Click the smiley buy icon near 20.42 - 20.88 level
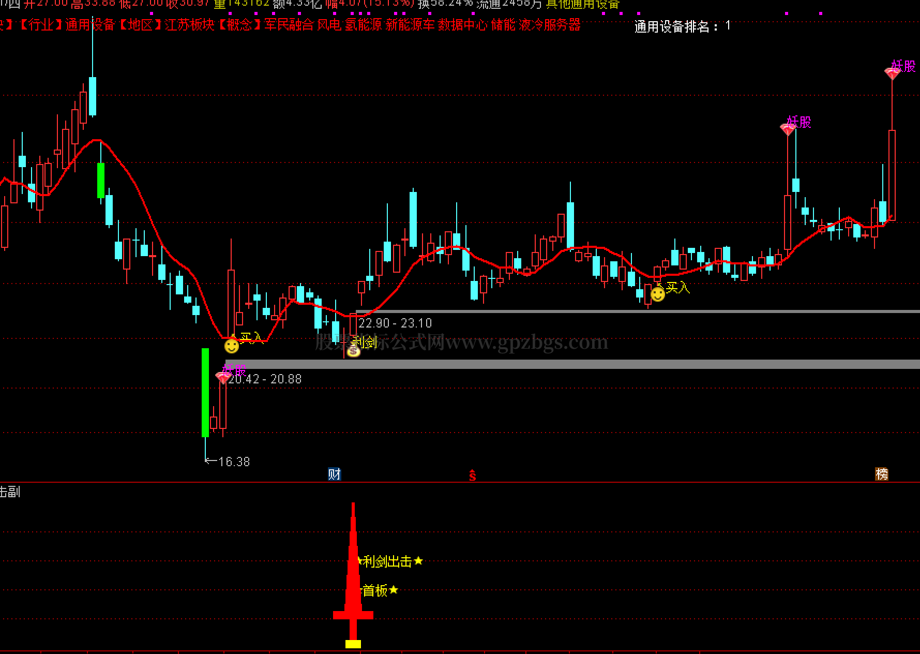Screen dimensions: 920x654 coord(232,346)
